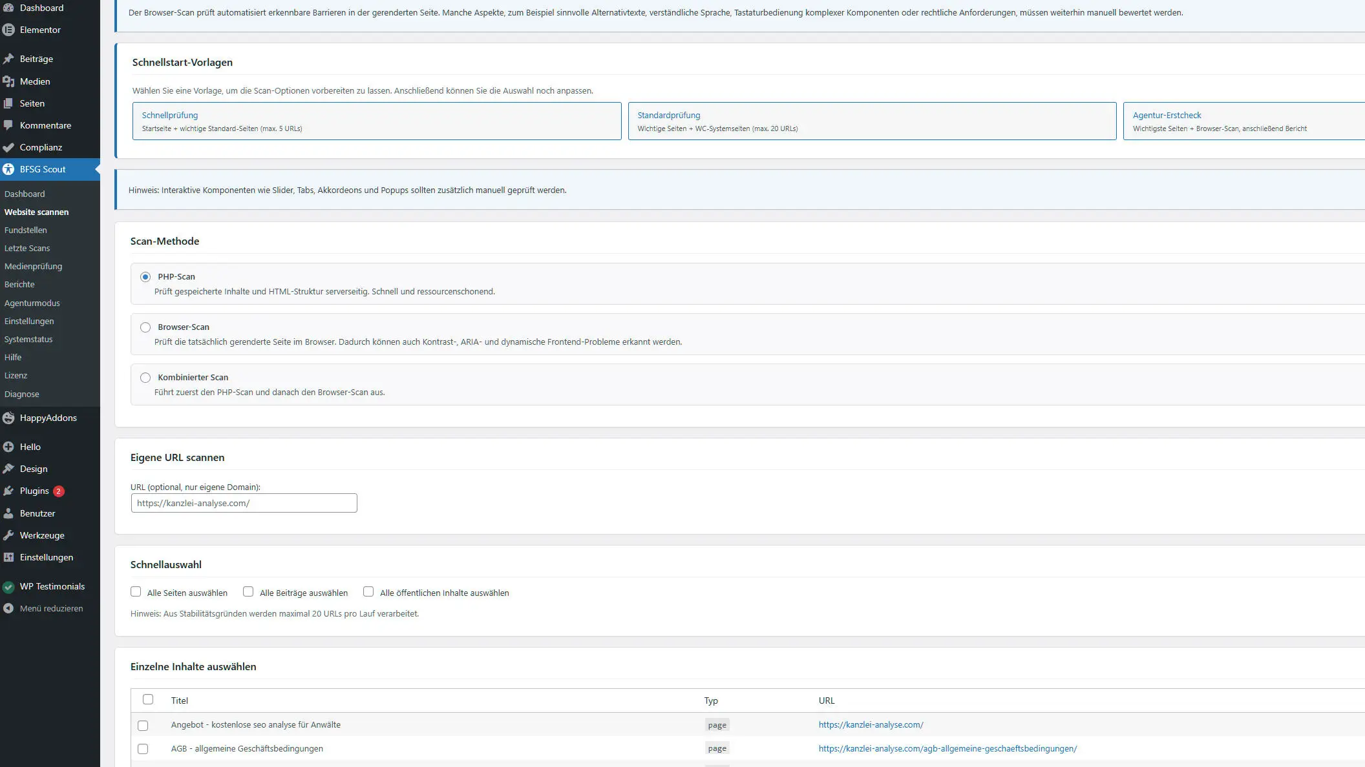The height and width of the screenshot is (767, 1365).
Task: Choose the Standardprüfung template
Action: (872, 121)
